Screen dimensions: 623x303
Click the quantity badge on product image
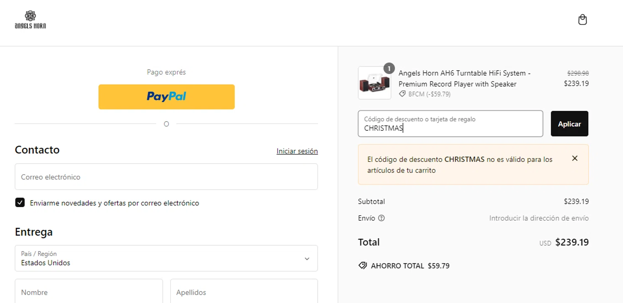pos(389,68)
